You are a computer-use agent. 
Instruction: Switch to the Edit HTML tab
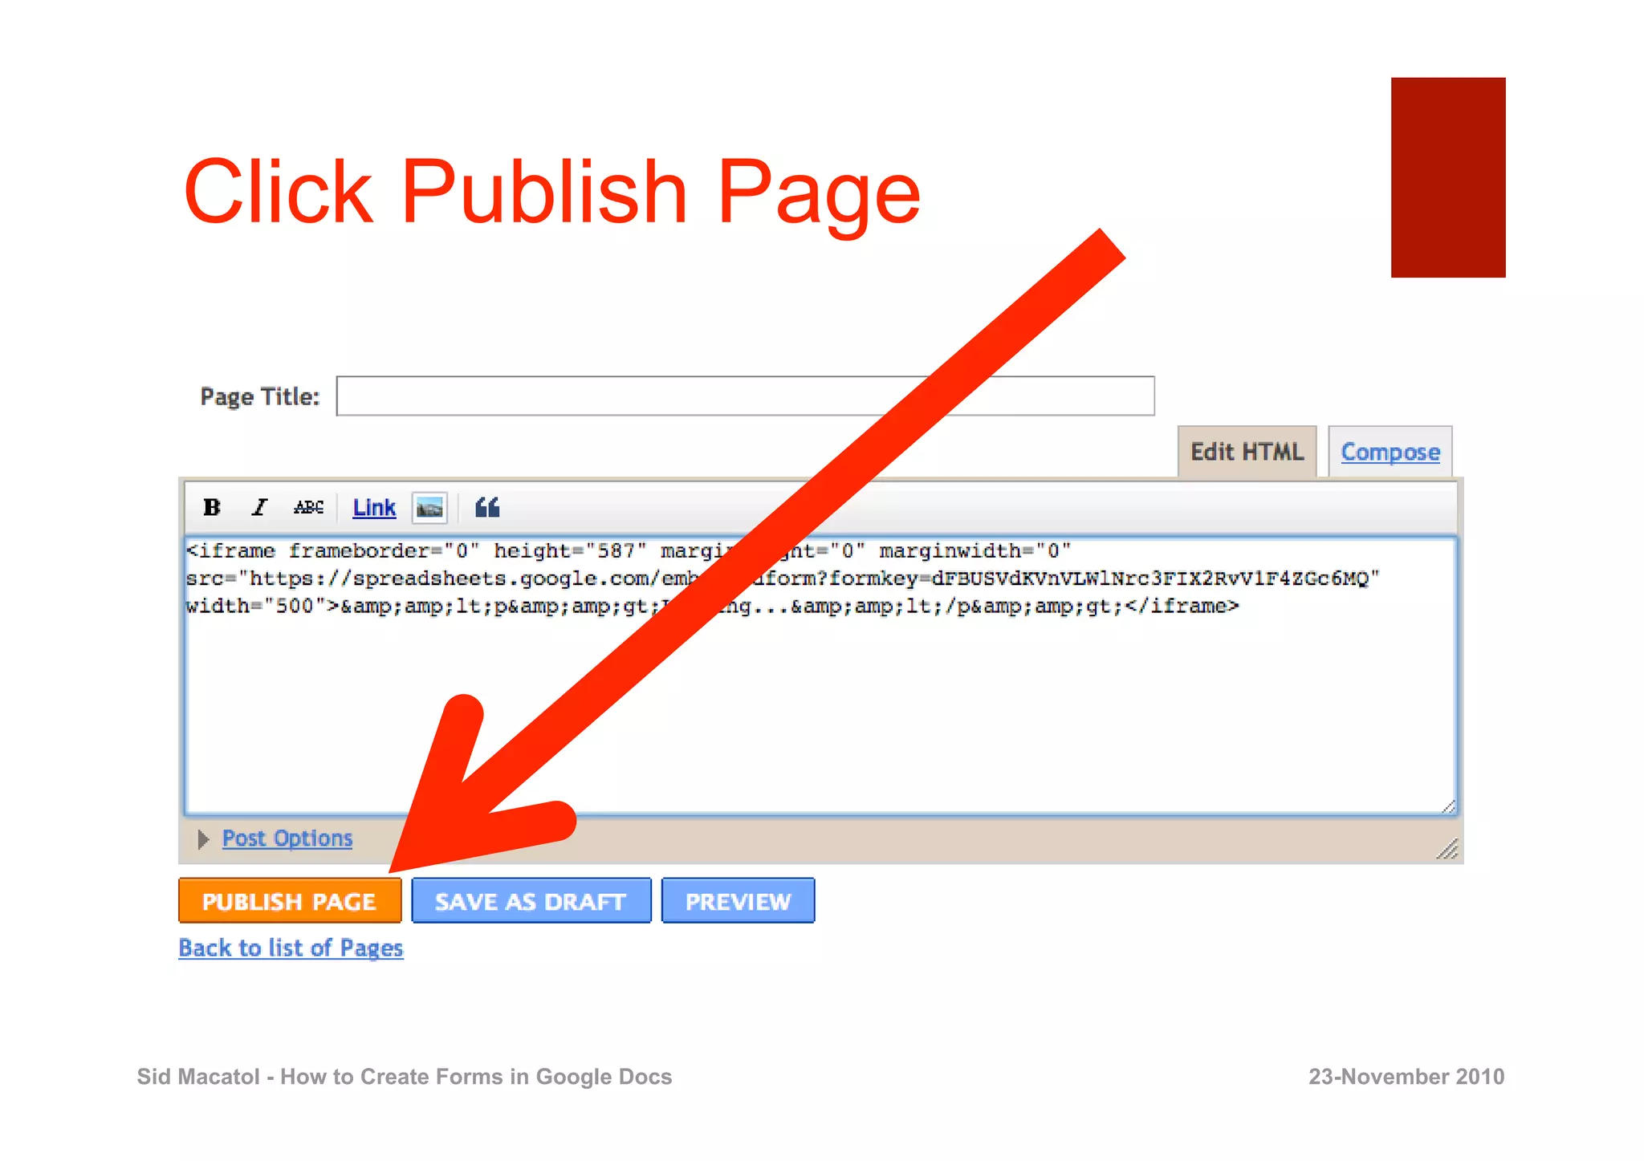coord(1247,452)
